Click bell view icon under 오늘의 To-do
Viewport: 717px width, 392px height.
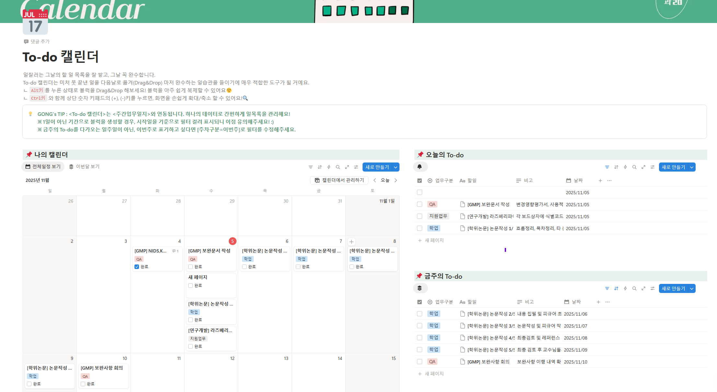click(420, 167)
